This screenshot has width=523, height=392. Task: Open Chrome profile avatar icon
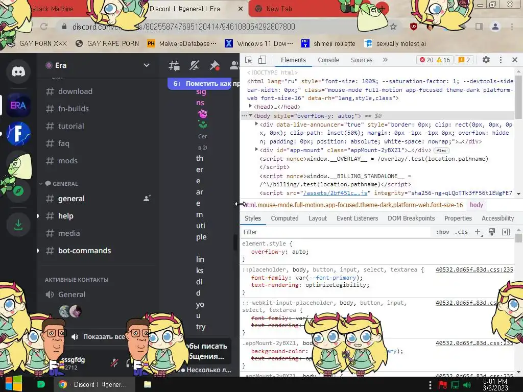click(495, 27)
